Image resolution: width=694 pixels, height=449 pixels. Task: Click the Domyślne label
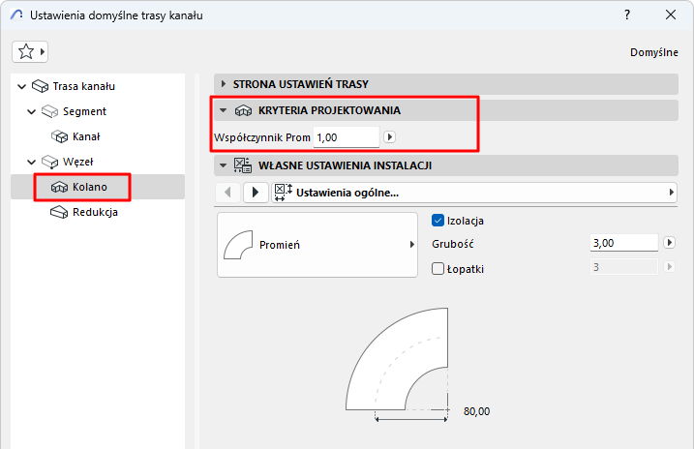click(x=654, y=52)
